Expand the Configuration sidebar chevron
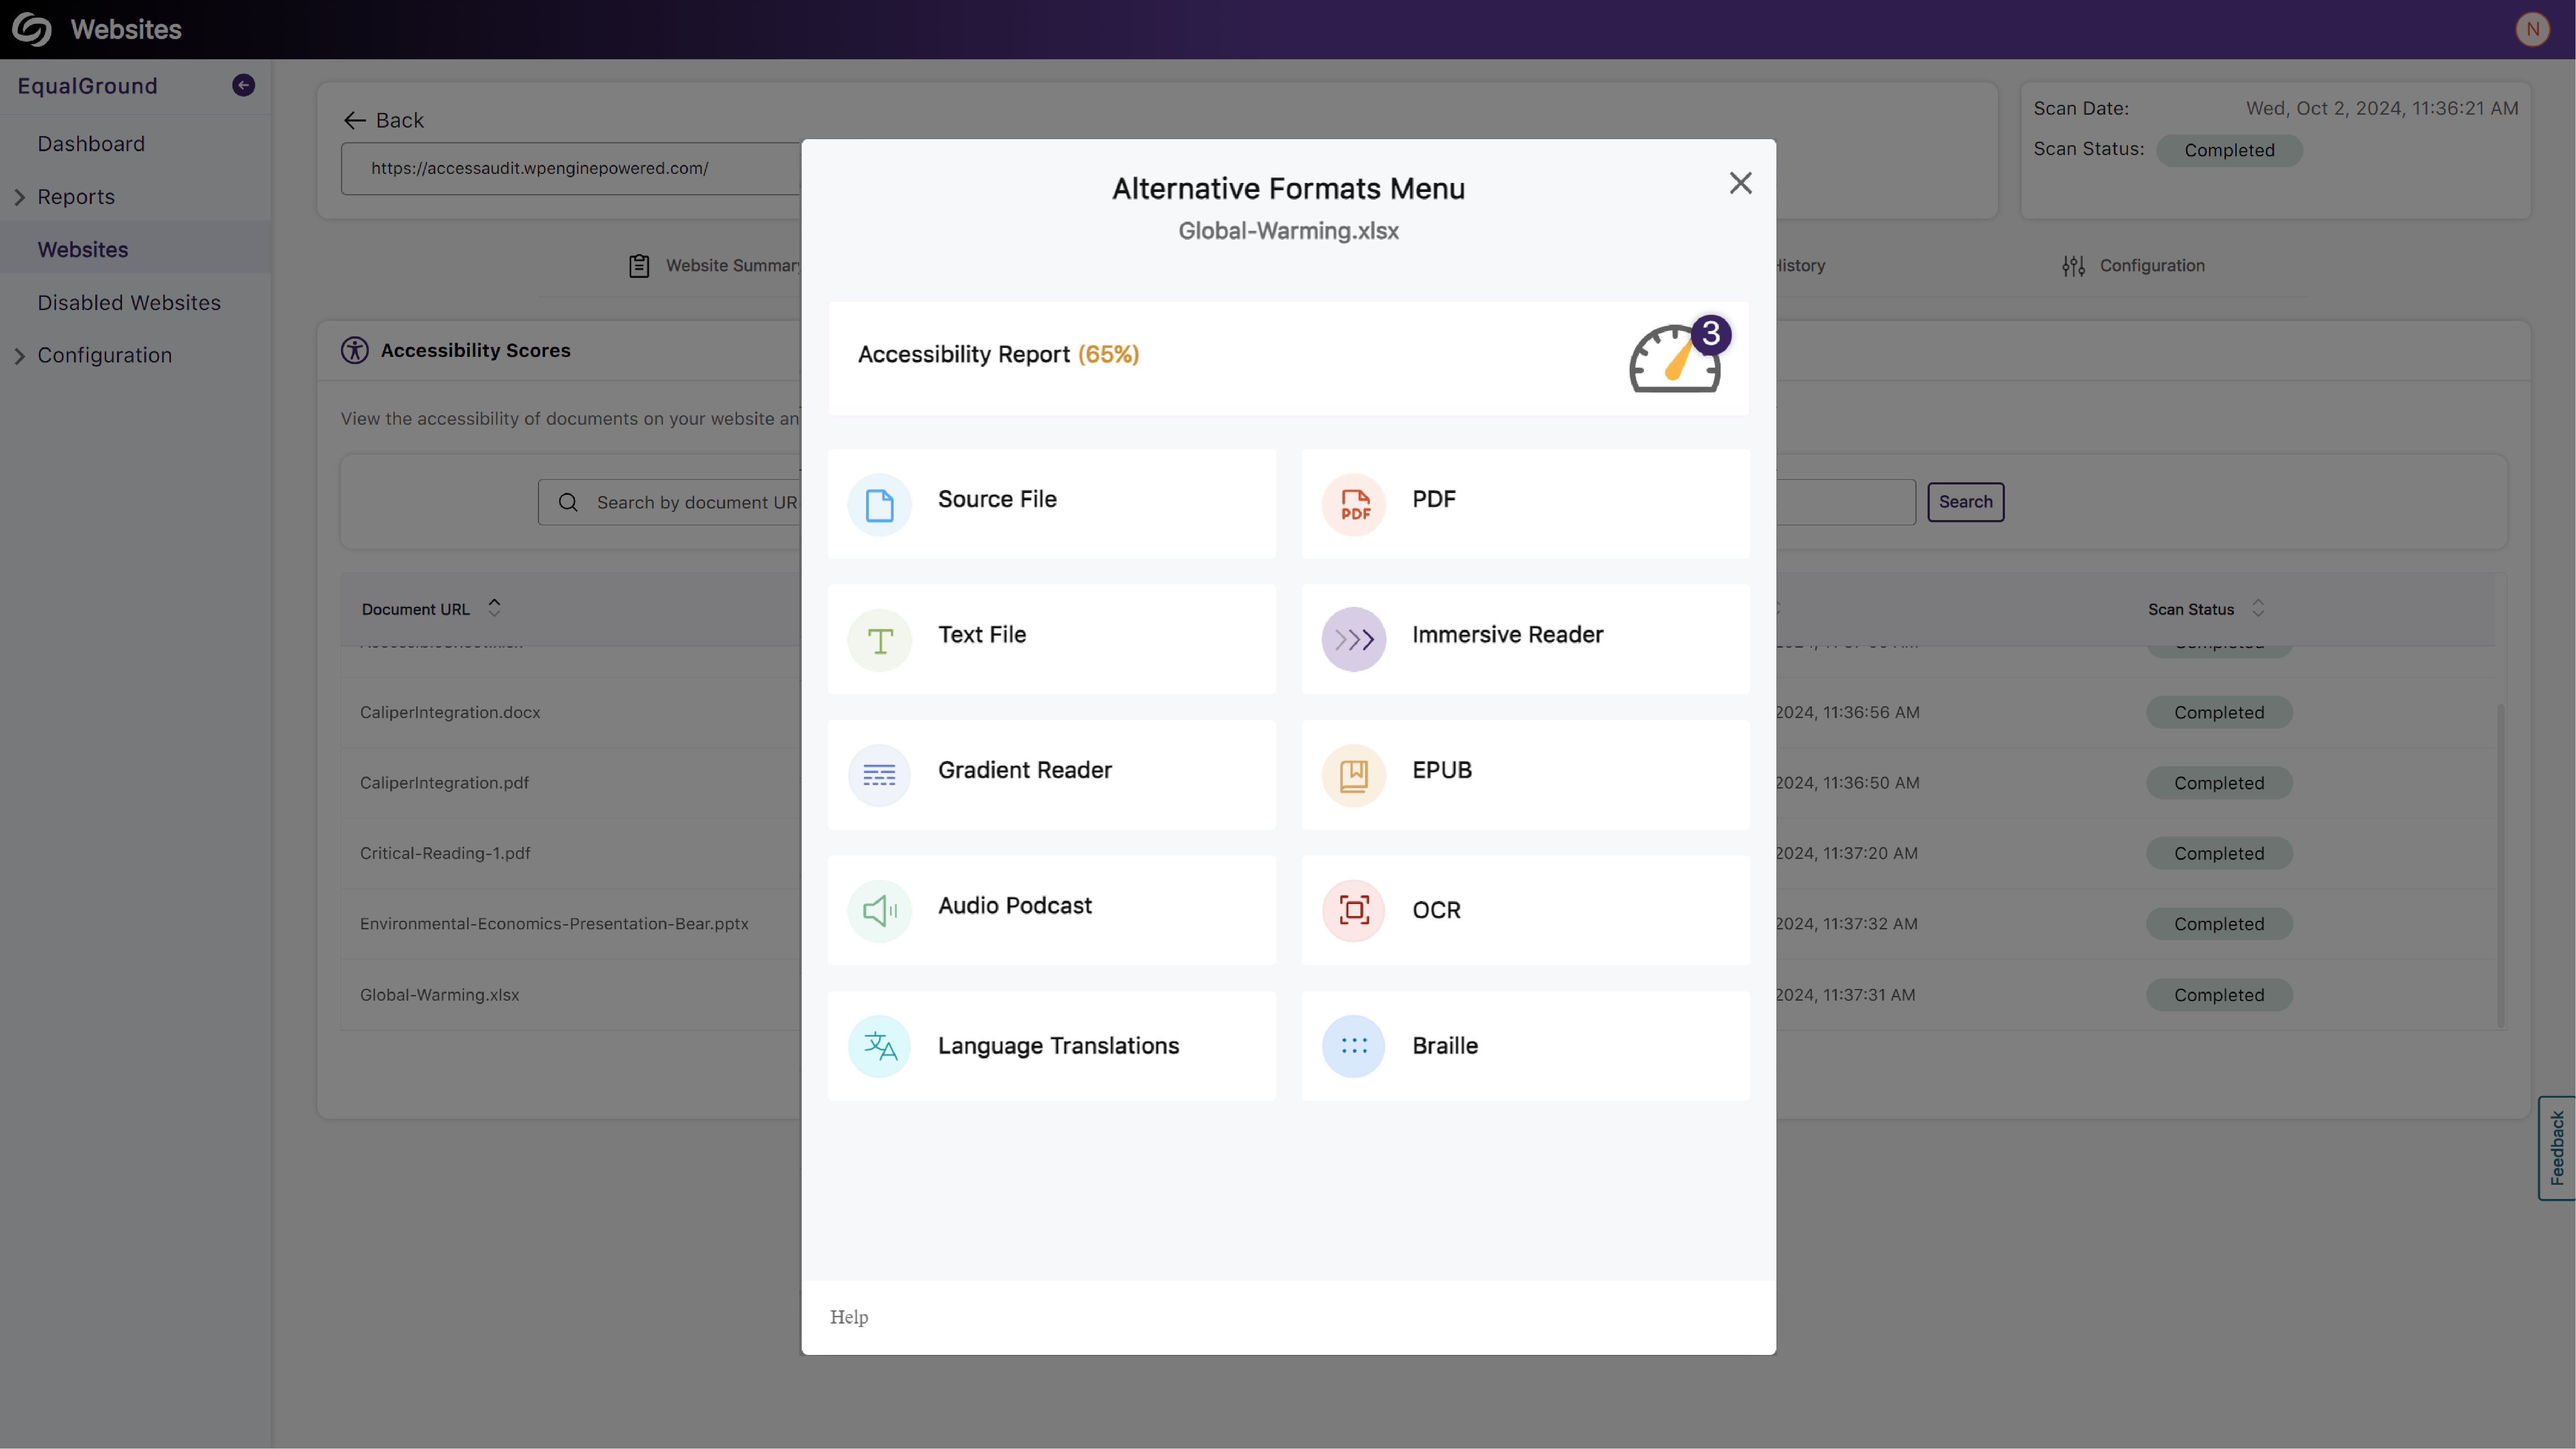 coord(19,355)
